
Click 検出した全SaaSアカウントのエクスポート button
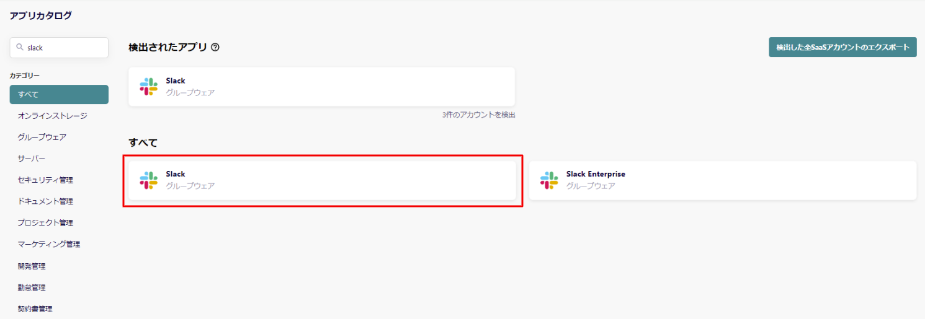pyautogui.click(x=842, y=47)
